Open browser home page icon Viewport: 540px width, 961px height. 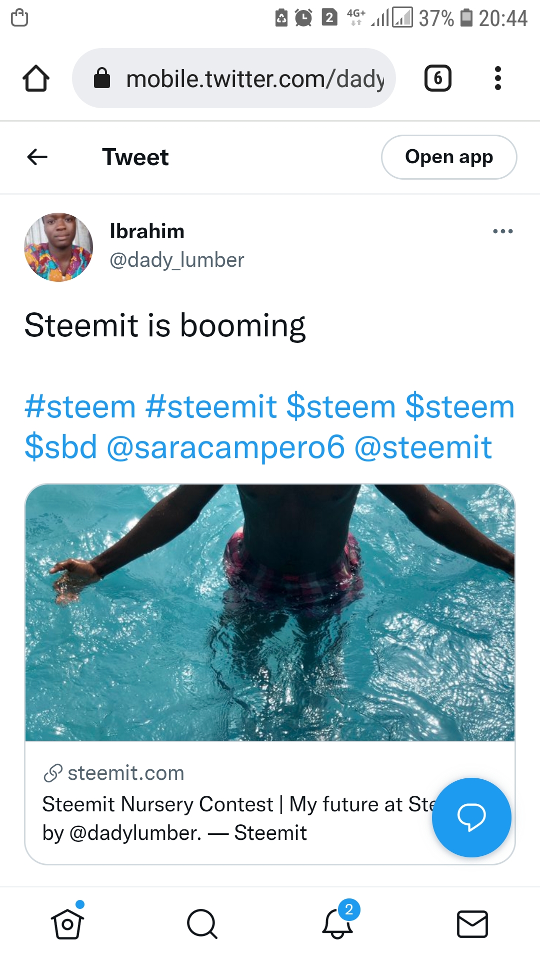[x=36, y=78]
